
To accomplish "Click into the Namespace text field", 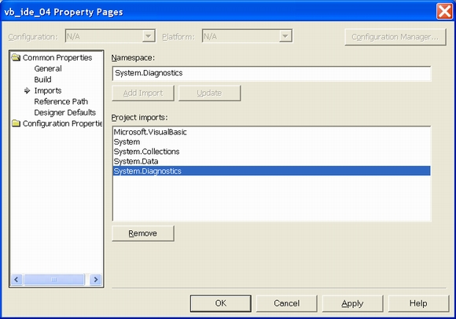I will 271,73.
